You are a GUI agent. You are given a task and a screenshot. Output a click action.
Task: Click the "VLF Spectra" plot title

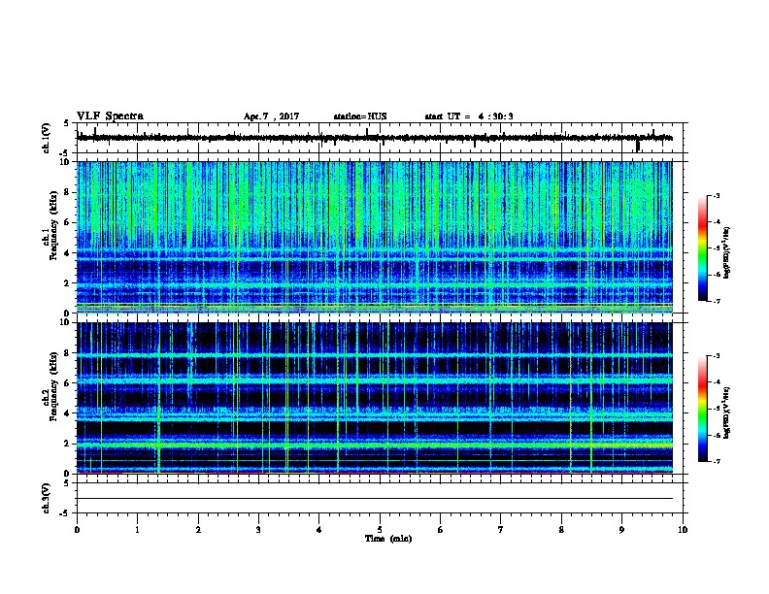pyautogui.click(x=110, y=115)
